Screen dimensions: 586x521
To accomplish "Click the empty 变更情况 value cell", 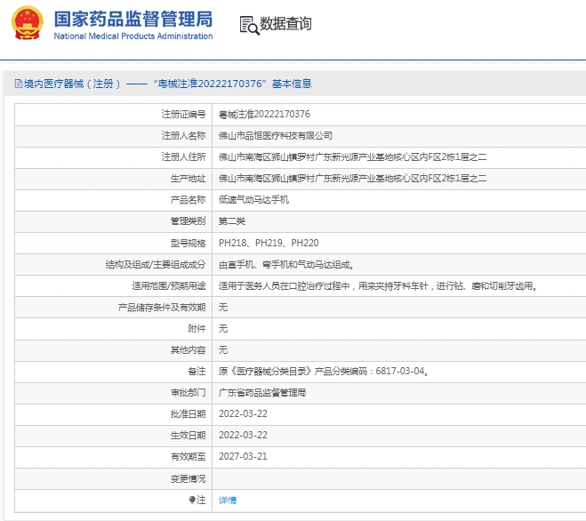I will pos(398,478).
